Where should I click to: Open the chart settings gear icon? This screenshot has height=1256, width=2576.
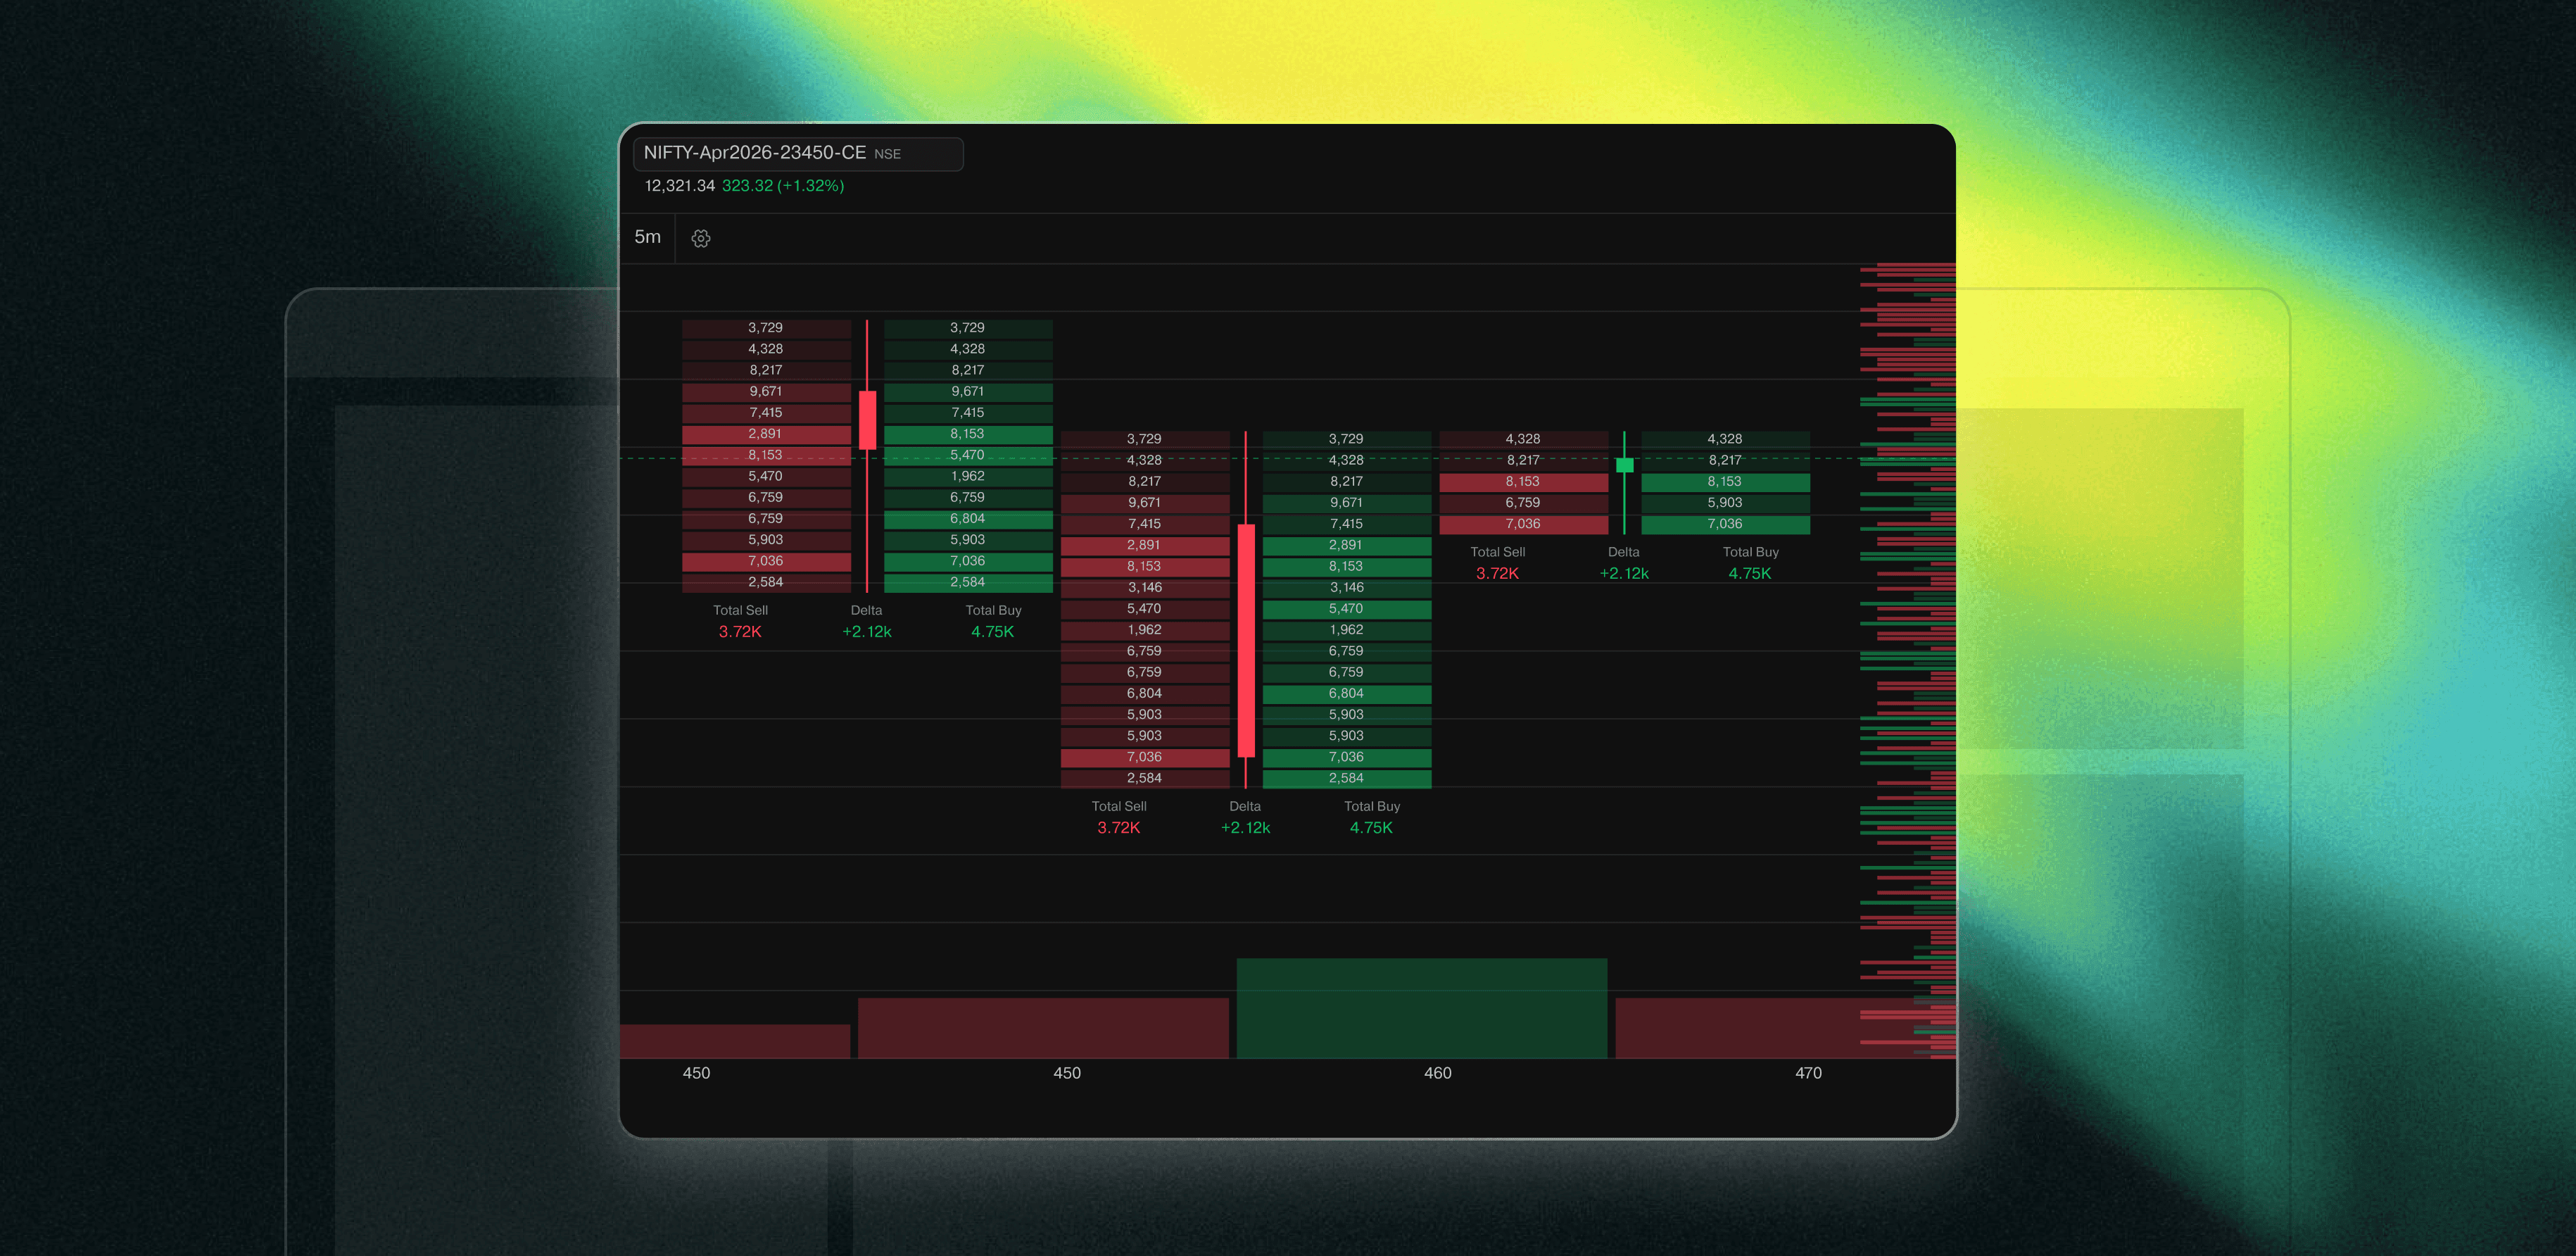click(x=701, y=238)
